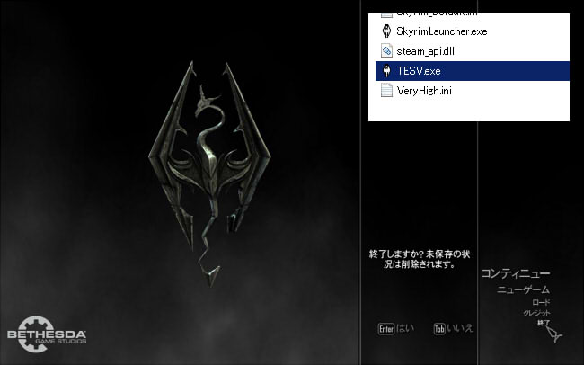Click the TESV.exe file icon
This screenshot has width=584, height=365.
point(386,70)
